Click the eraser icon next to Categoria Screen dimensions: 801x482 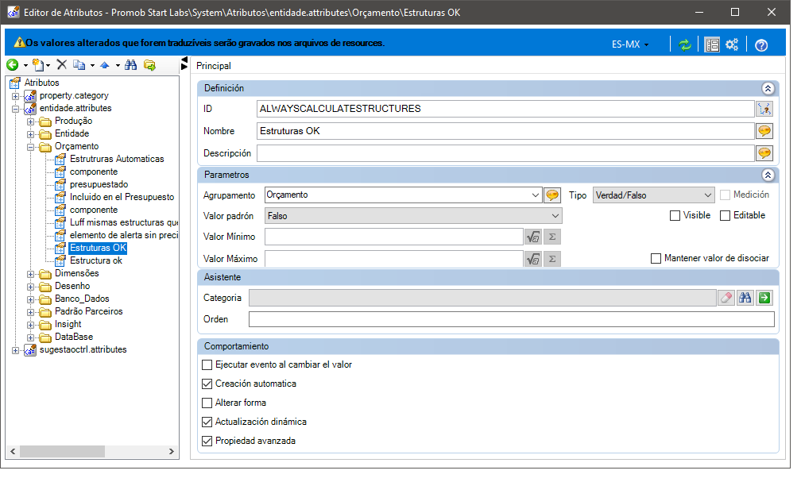[726, 298]
